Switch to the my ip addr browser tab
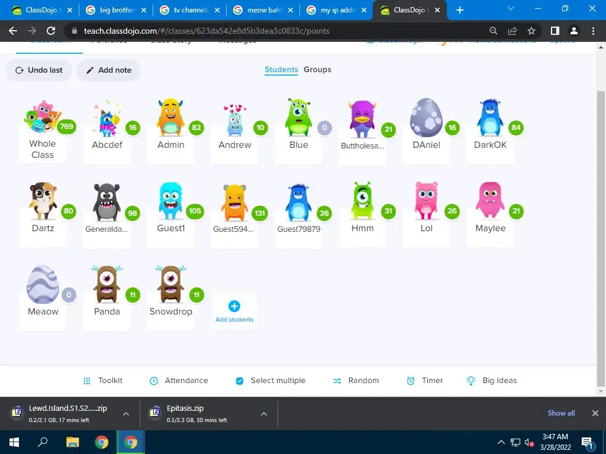Viewport: 606px width, 454px height. pos(337,10)
